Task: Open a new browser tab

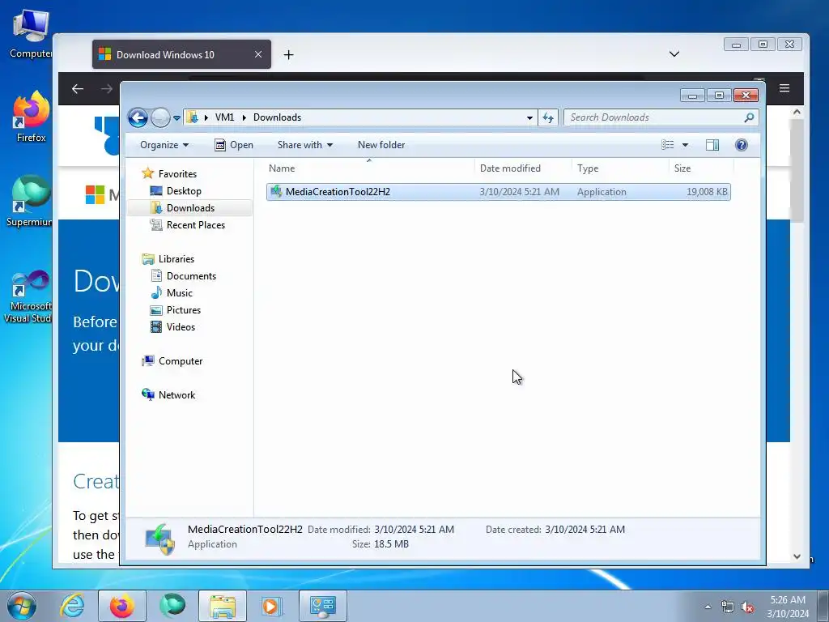Action: pos(289,54)
